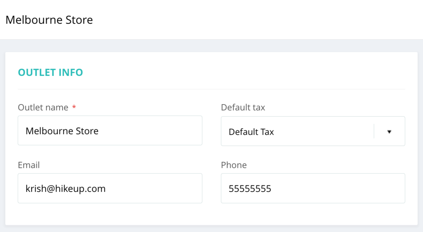Click 'Melbourne Store' text inside Outlet name field
The height and width of the screenshot is (232, 423).
click(62, 131)
